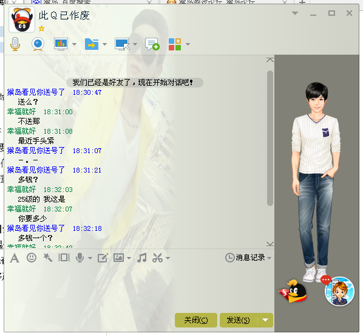363x336 pixels.
Task: Click the contact name 此Q已作废
Action: [x=64, y=16]
